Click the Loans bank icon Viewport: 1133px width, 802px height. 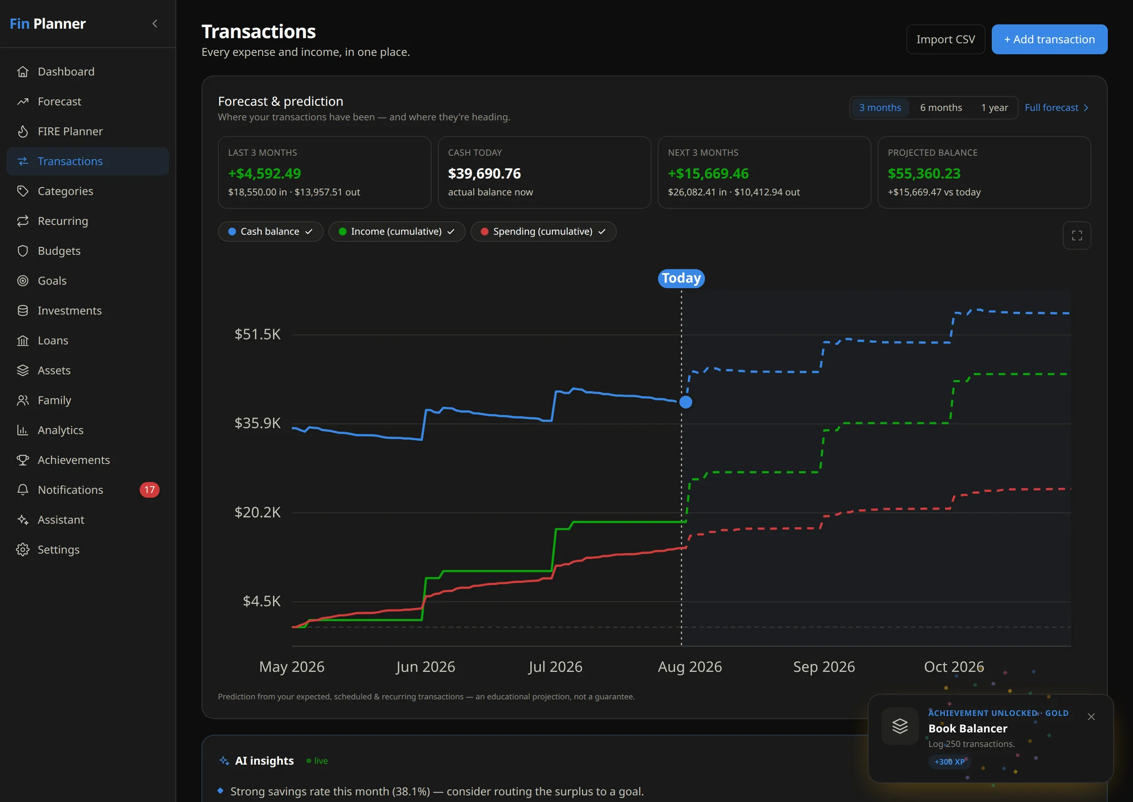coord(23,341)
